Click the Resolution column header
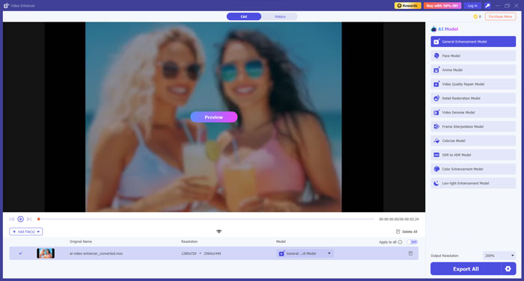Viewport: 524px width, 281px height. pyautogui.click(x=189, y=241)
